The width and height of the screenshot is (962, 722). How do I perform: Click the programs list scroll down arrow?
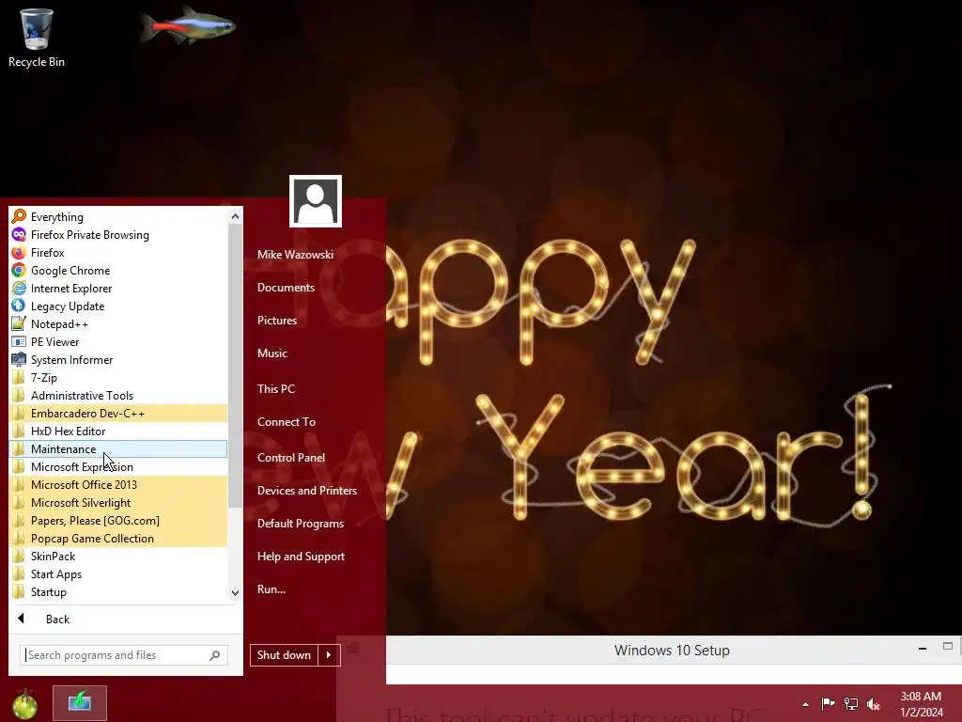235,592
